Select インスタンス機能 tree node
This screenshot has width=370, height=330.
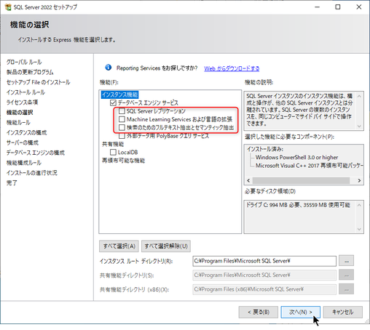[x=119, y=94]
